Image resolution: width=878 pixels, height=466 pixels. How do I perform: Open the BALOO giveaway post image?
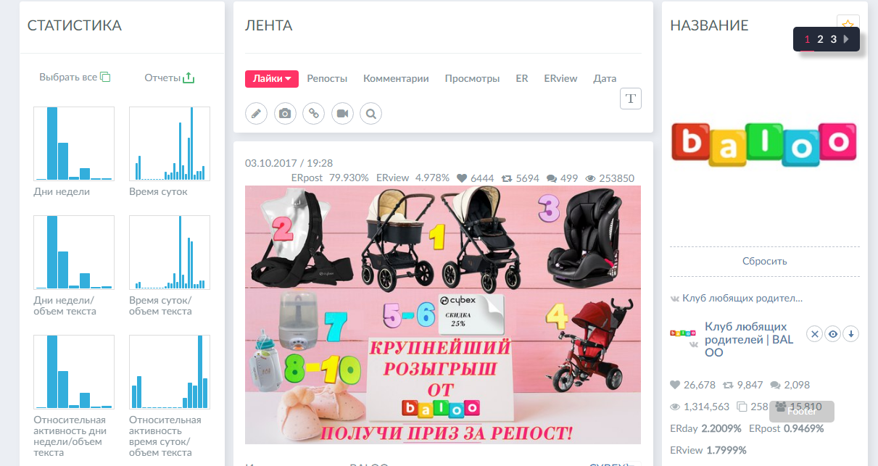pos(443,315)
